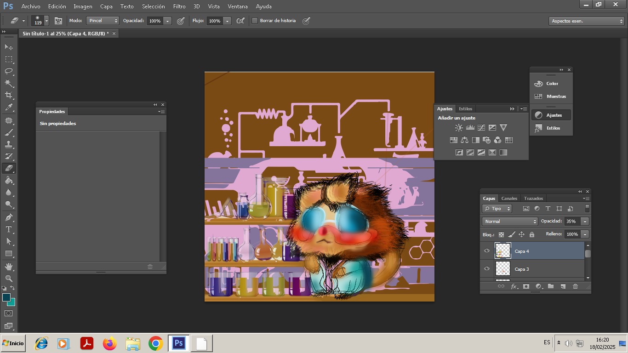628x353 pixels.
Task: Pick the foreground color swatch
Action: pos(6,297)
